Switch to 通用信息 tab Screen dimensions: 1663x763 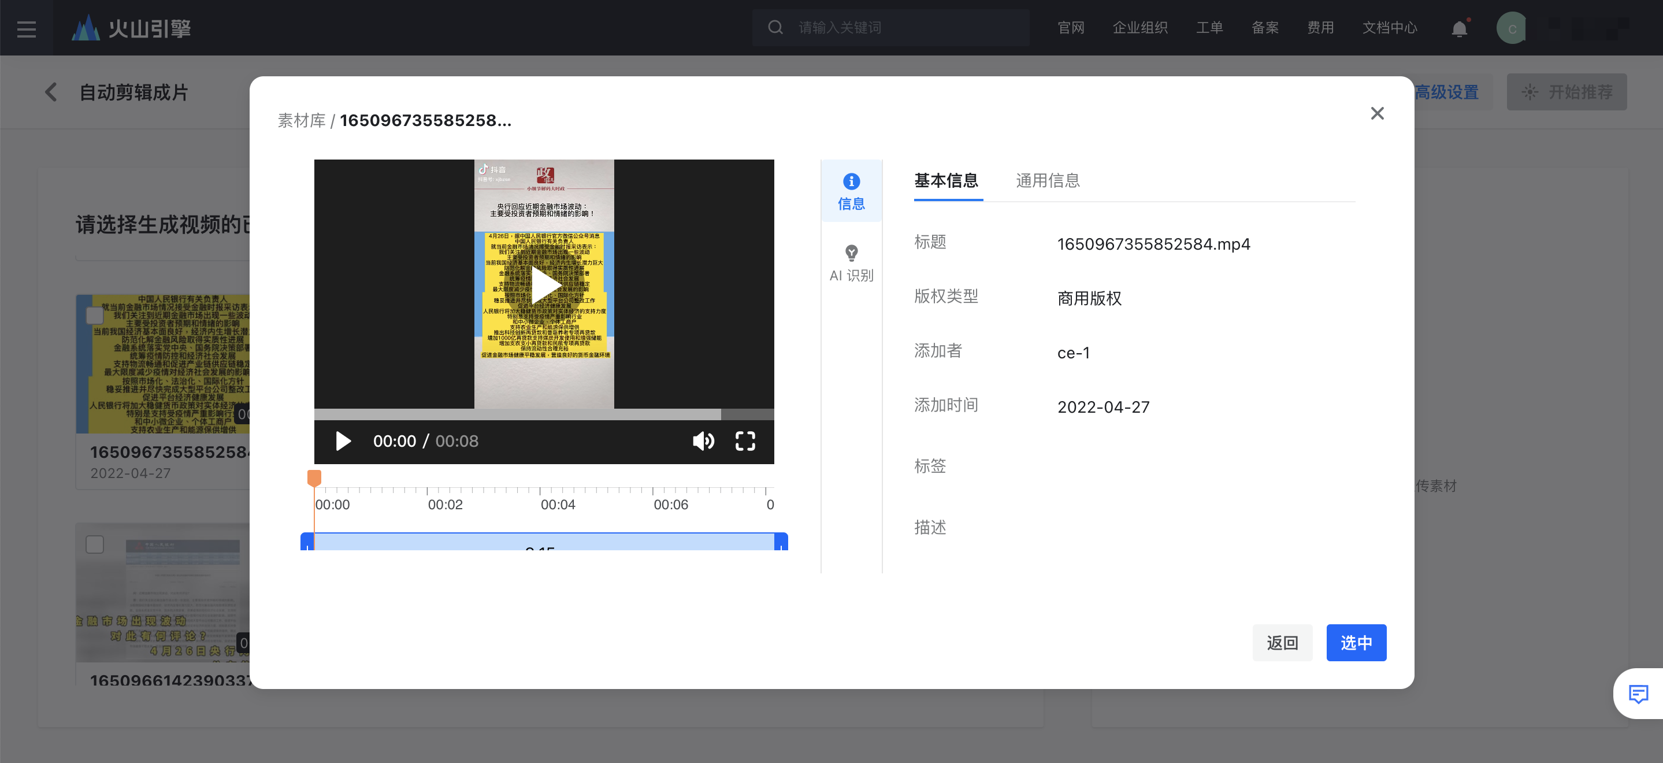[1048, 180]
